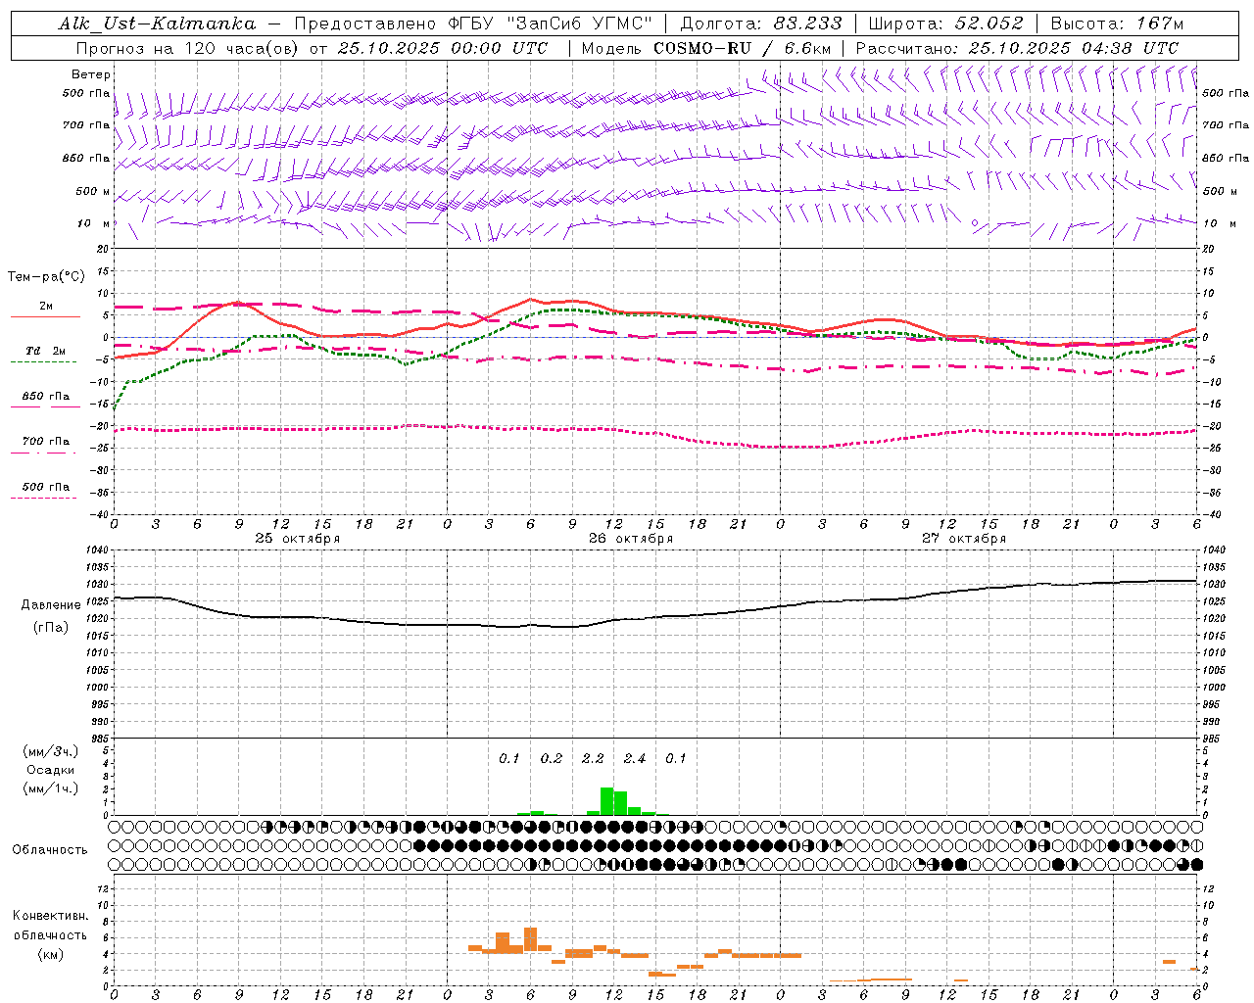
Task: Click the date label 27 октября below the temperature chart
Action: point(964,539)
